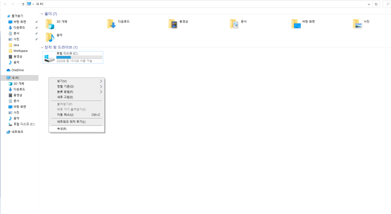Select 음악 under 내 PC tree
391x214 pixels.
[x=16, y=118]
